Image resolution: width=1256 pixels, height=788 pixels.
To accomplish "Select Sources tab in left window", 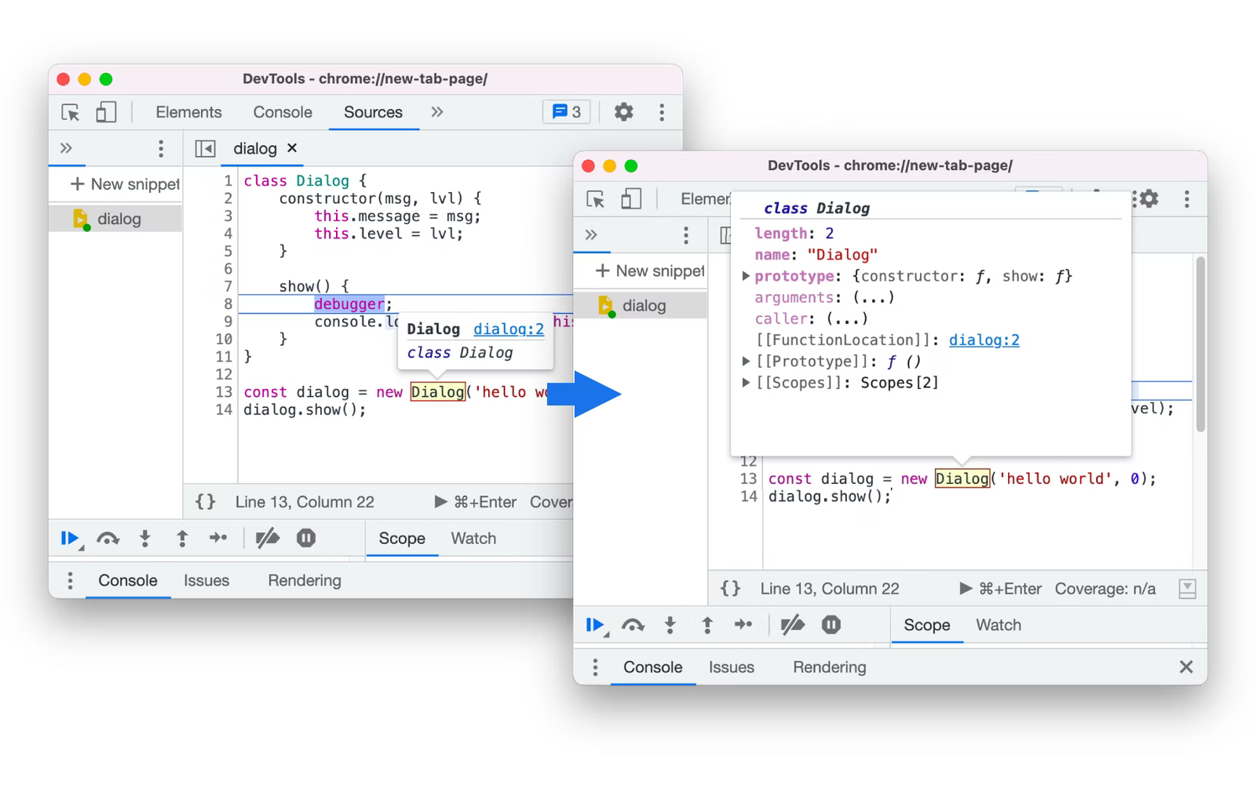I will click(373, 112).
